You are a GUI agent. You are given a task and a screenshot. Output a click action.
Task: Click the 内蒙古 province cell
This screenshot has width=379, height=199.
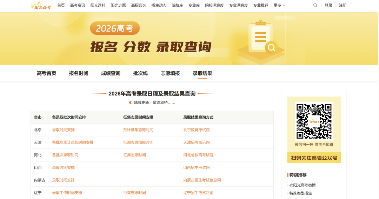click(x=40, y=180)
